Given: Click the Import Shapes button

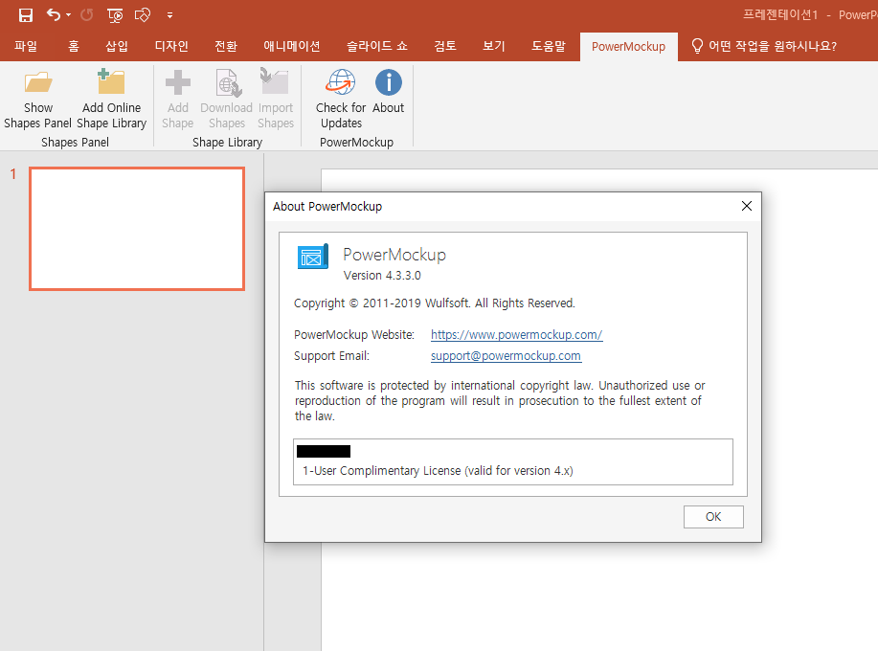Looking at the screenshot, I should click(x=276, y=99).
